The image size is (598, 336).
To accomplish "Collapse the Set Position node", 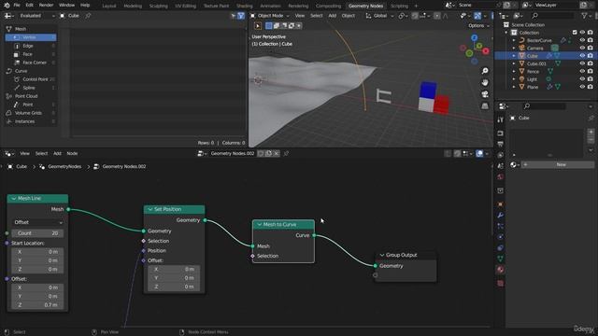I will point(150,209).
